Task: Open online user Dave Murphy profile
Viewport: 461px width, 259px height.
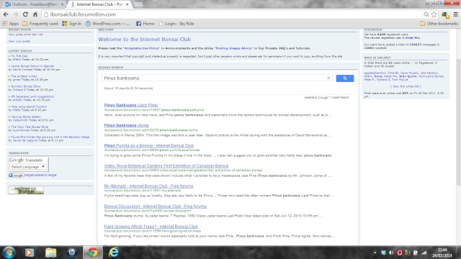Action: coord(409,73)
